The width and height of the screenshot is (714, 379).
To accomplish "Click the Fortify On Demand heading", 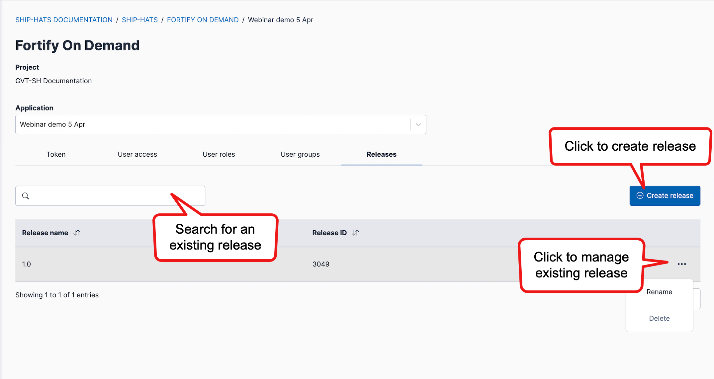I will [77, 45].
